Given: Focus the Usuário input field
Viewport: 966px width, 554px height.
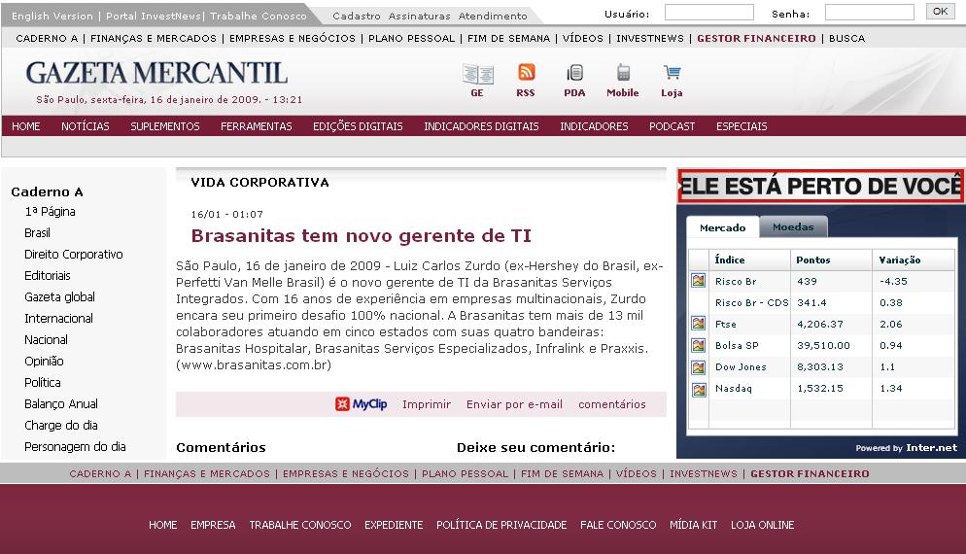Looking at the screenshot, I should point(708,13).
